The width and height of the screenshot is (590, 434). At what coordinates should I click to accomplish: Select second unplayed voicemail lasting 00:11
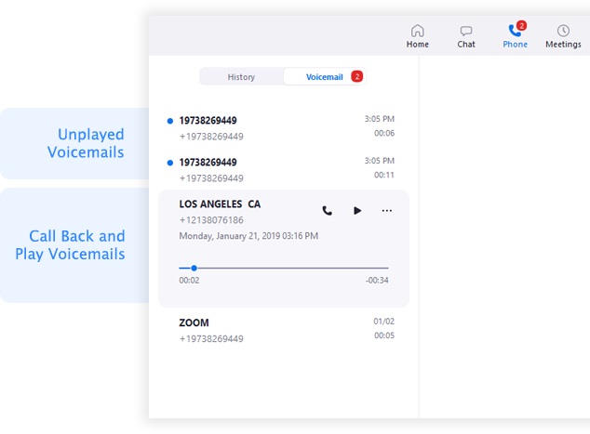pyautogui.click(x=279, y=169)
